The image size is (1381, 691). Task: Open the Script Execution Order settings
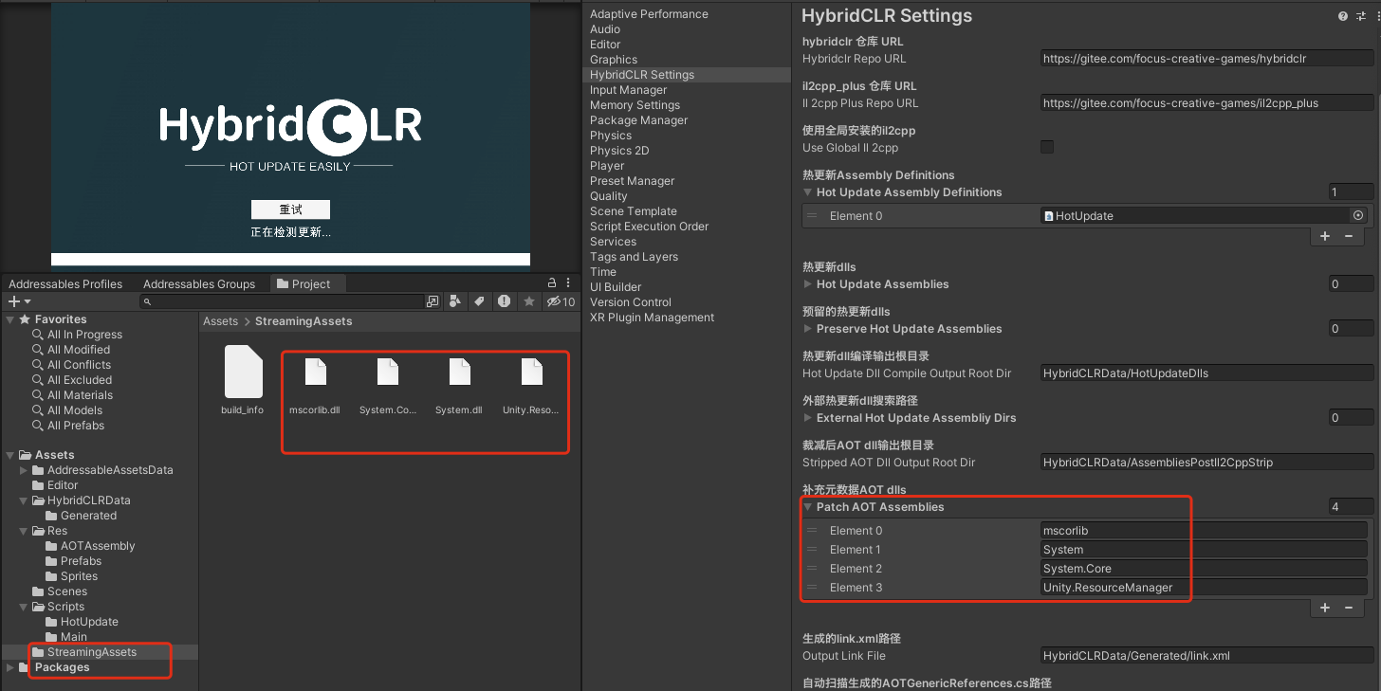[x=649, y=227]
